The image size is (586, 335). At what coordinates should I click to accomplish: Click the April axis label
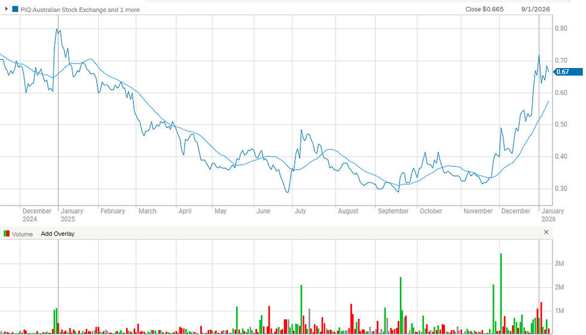[x=185, y=211]
